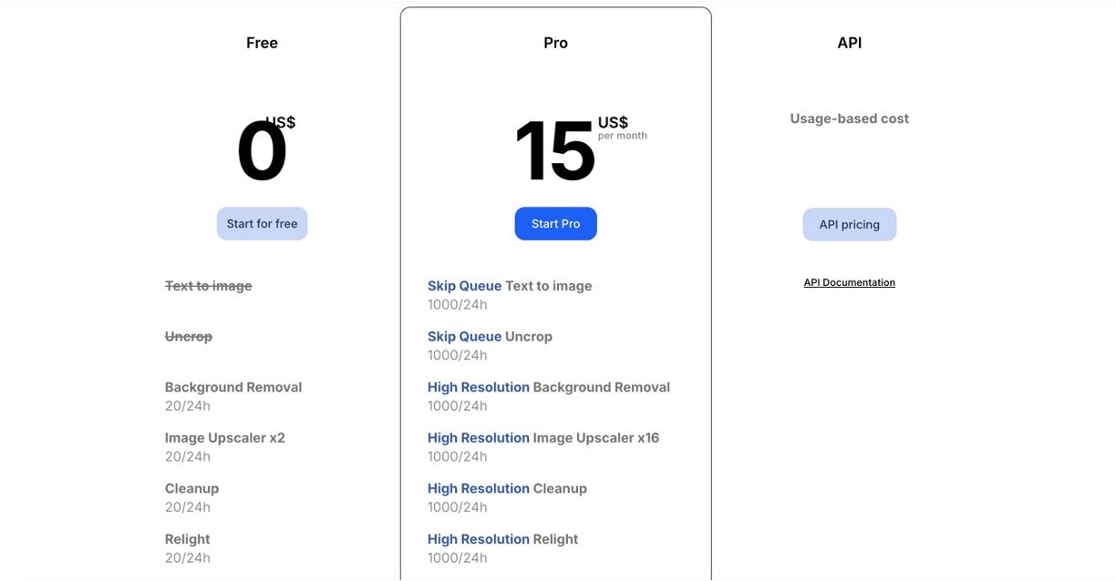The image size is (1116, 581).
Task: Click High Resolution Background Removal feature
Action: (548, 387)
